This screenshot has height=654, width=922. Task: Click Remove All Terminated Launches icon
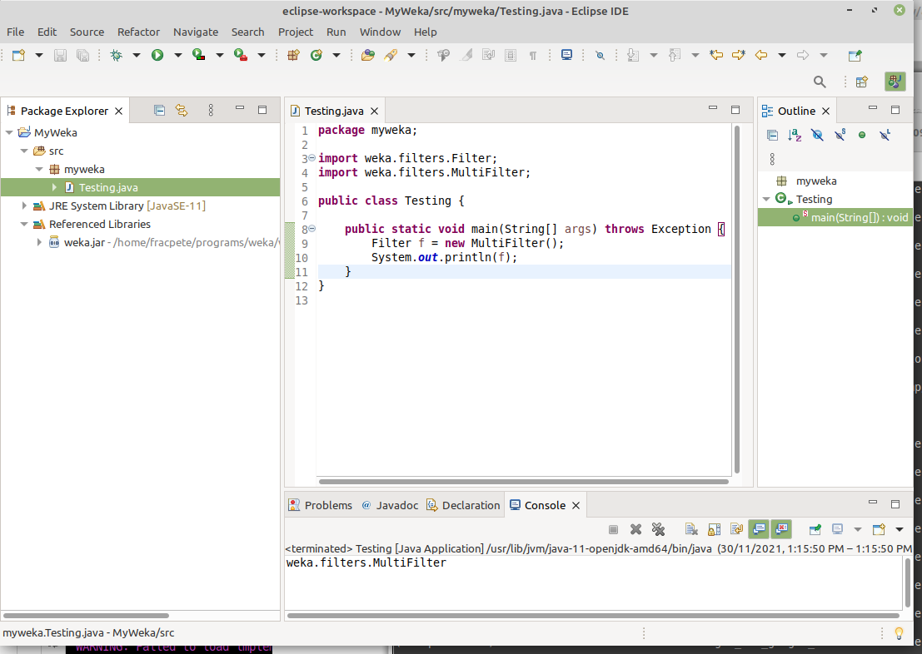point(658,529)
